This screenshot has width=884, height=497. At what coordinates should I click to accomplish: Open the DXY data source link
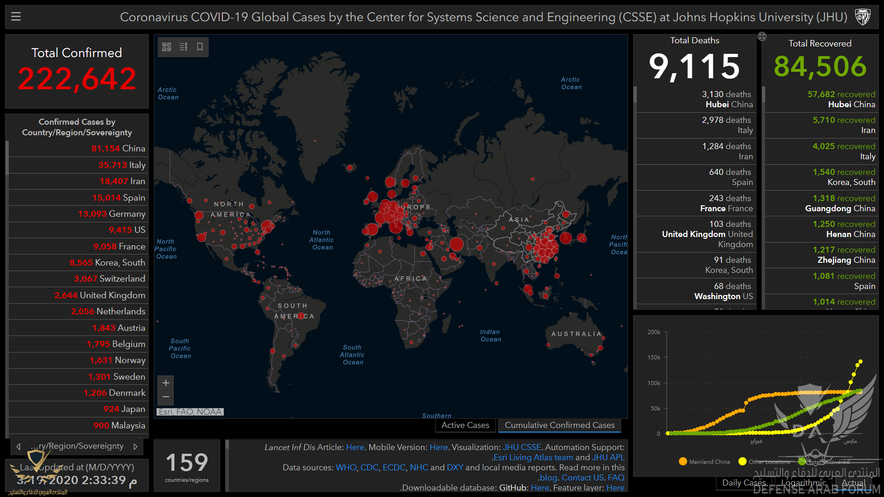455,468
